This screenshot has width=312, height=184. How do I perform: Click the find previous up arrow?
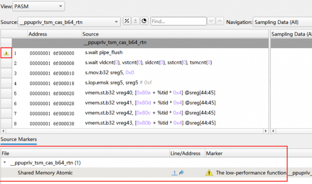pos(220,21)
